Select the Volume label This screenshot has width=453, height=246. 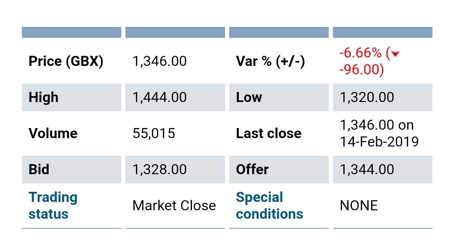(53, 133)
